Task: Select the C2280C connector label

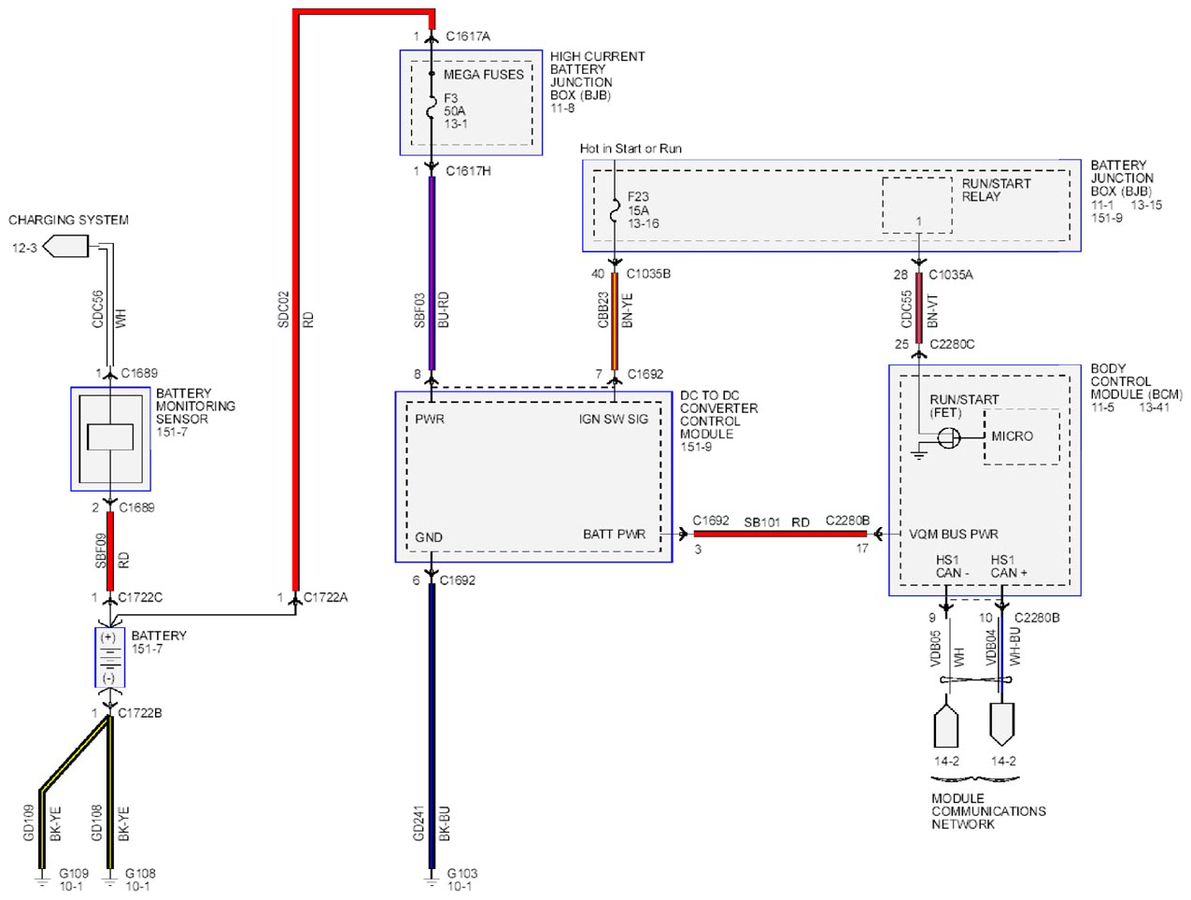Action: pyautogui.click(x=952, y=344)
